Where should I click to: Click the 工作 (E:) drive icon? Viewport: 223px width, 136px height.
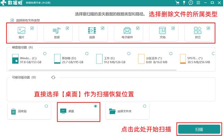click(99, 59)
